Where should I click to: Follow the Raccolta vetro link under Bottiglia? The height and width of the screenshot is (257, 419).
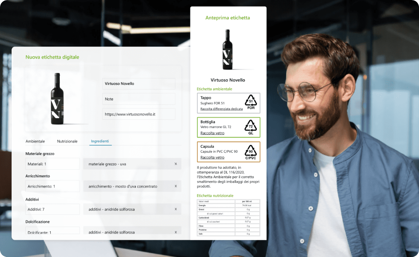tap(212, 133)
